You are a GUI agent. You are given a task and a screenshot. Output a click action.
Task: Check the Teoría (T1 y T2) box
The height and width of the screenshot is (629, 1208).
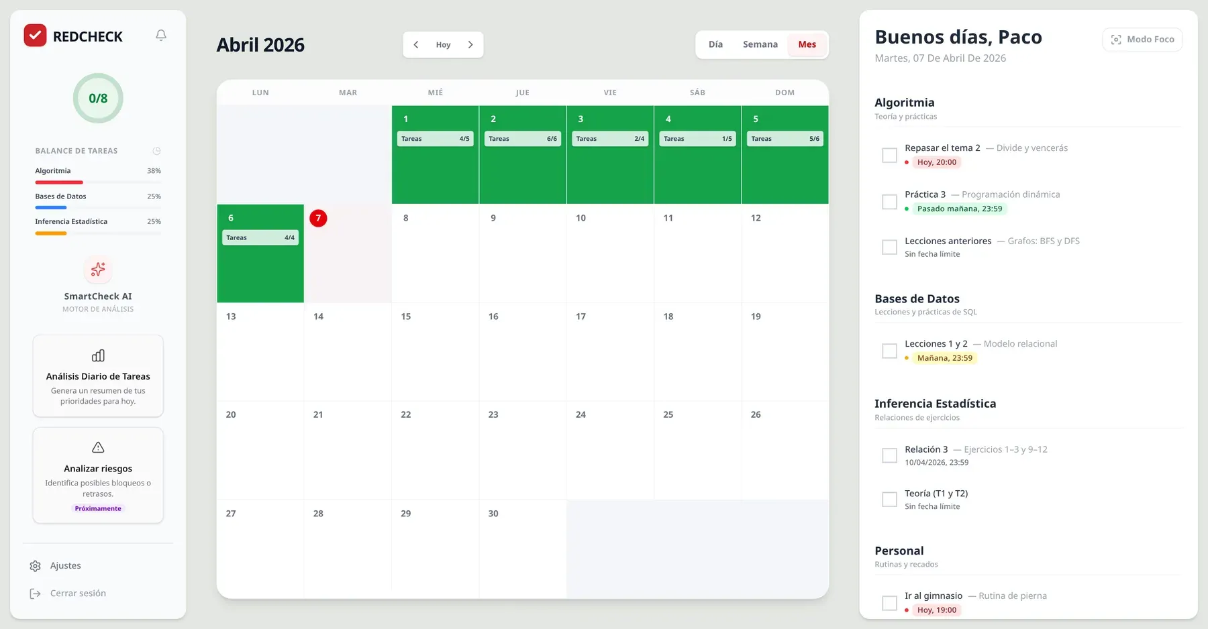point(889,500)
